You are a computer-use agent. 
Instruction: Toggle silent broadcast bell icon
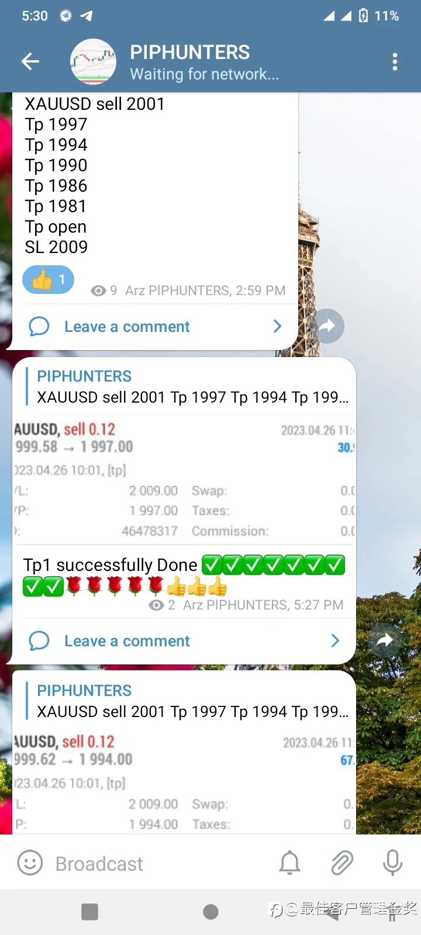pyautogui.click(x=289, y=863)
